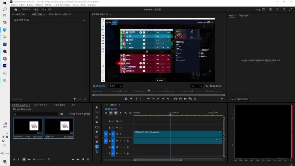Open the workspaces dropdown icon
Image resolution: width=295 pixels, height=166 pixels.
[x=264, y=9]
